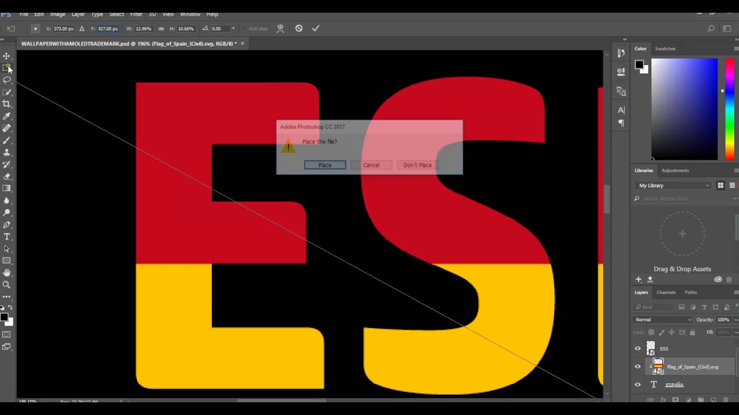
Task: Click the reference point locator grid
Action: click(35, 29)
